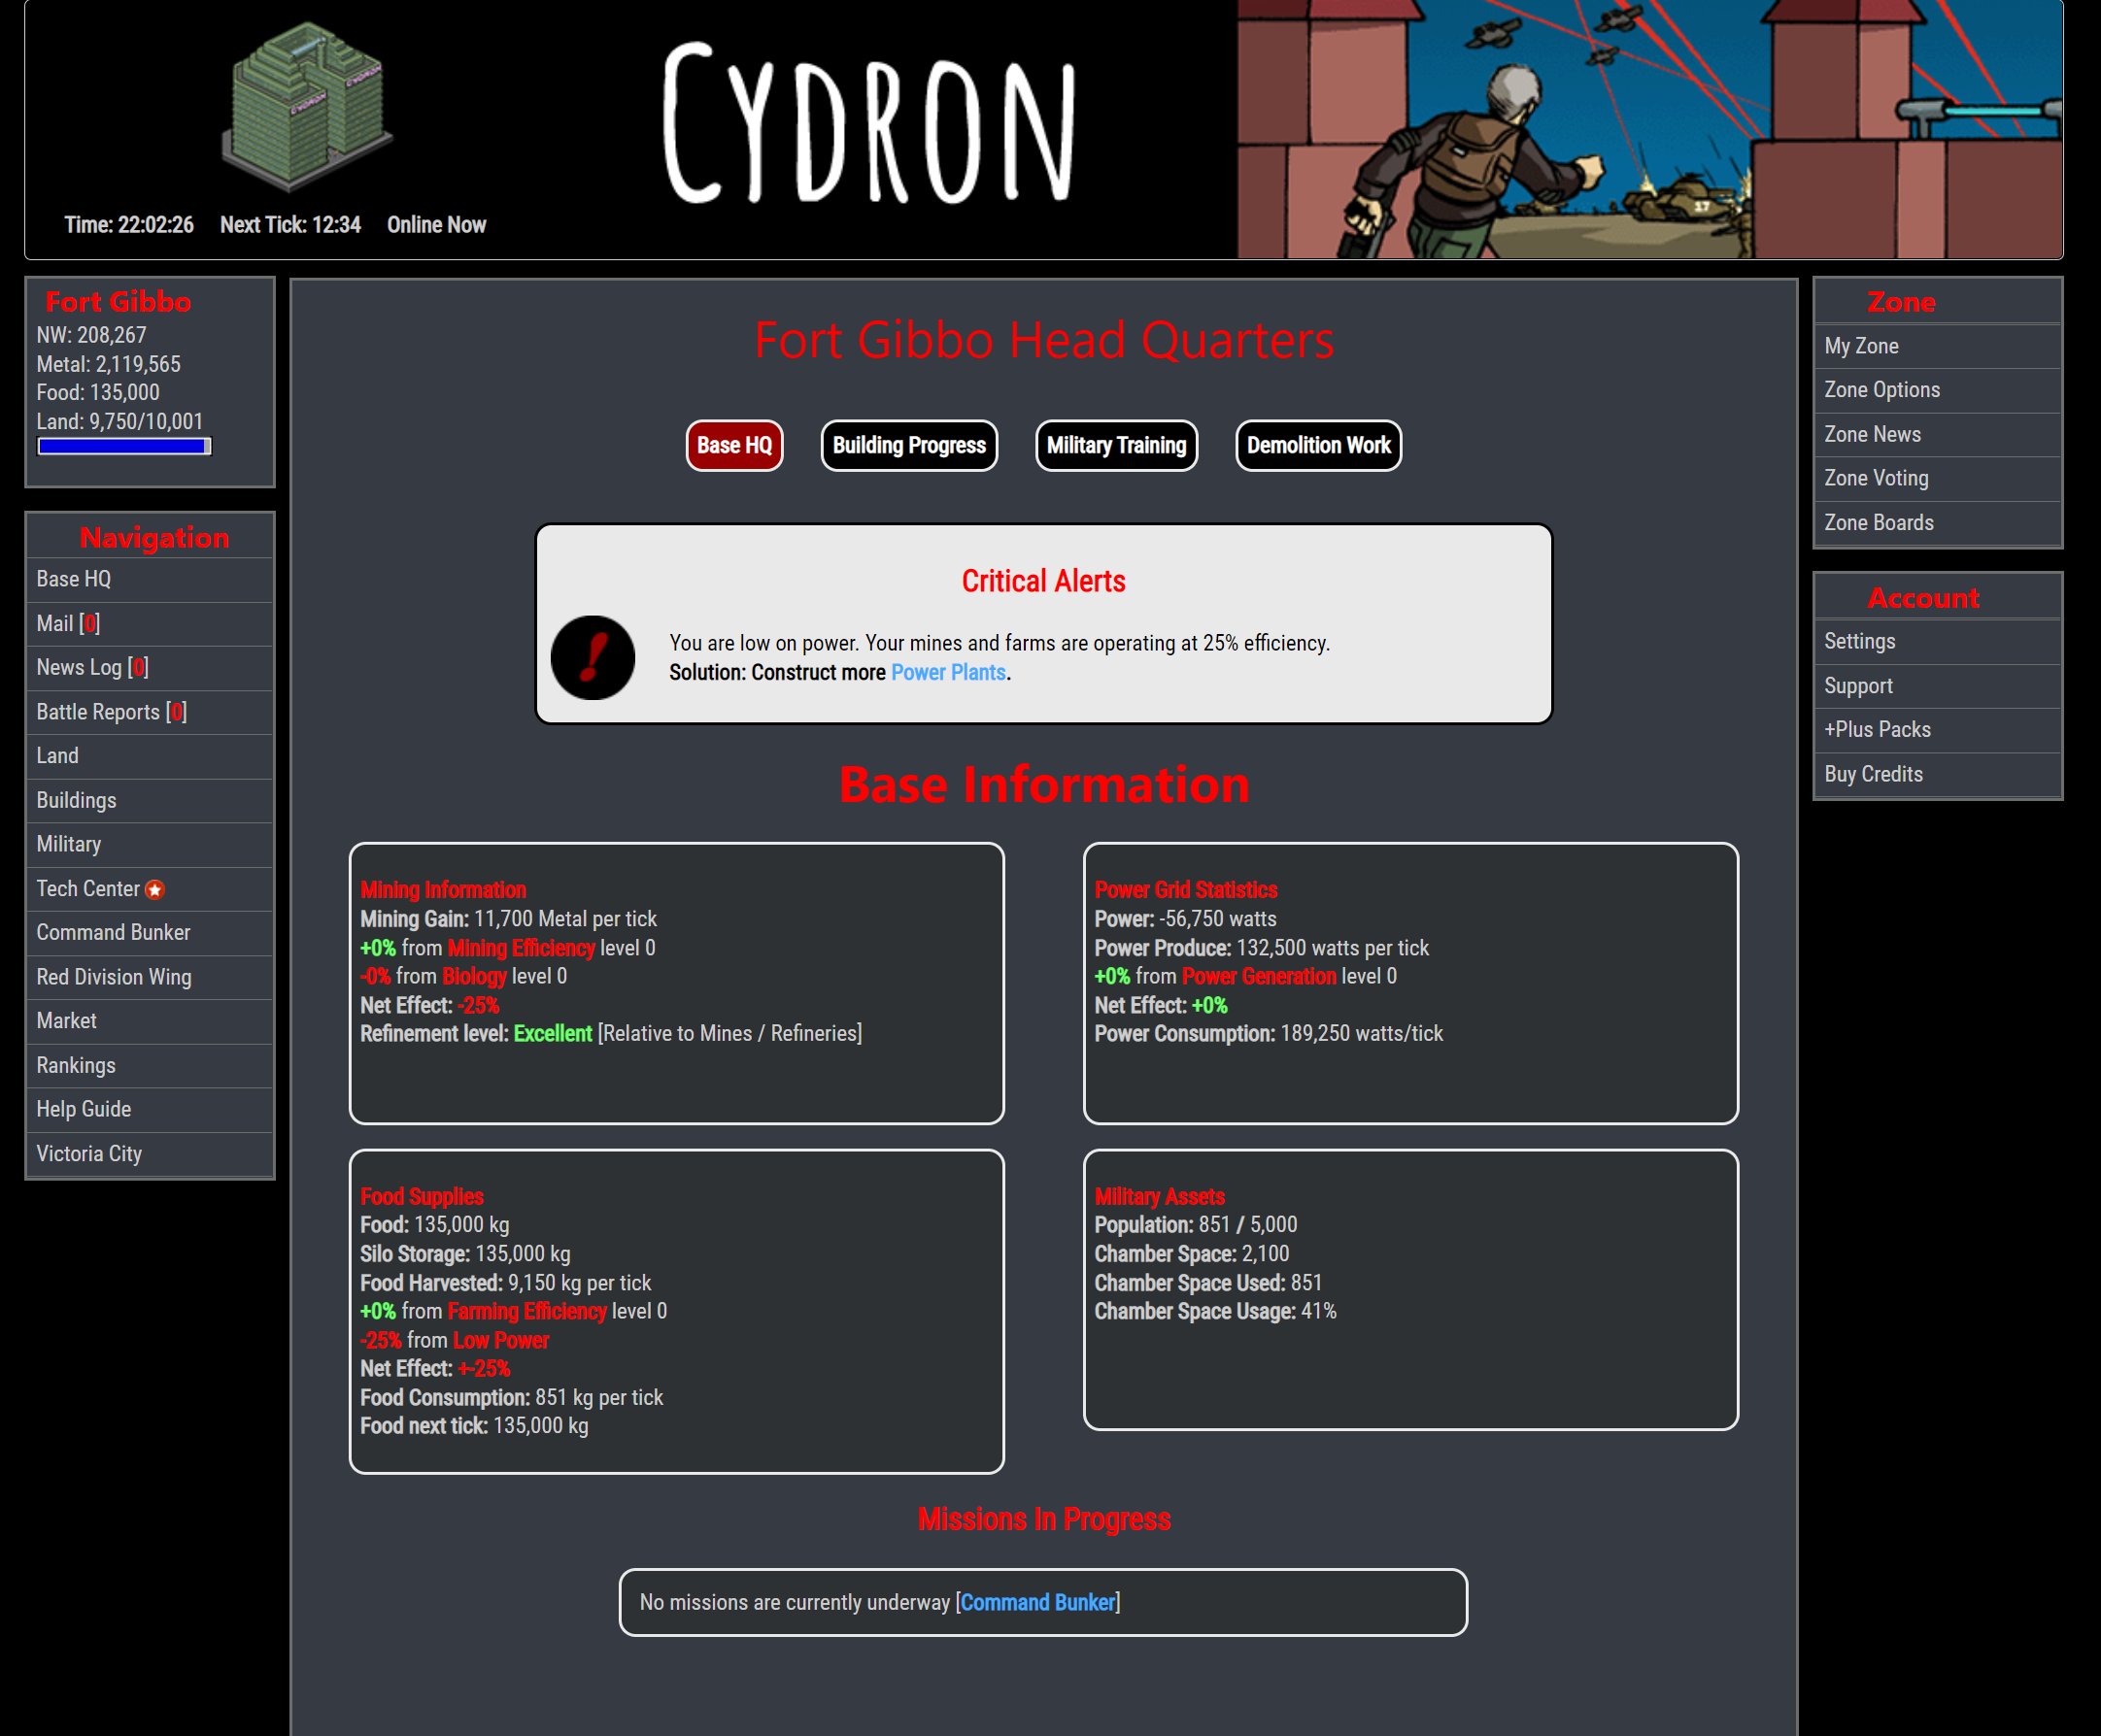Image resolution: width=2101 pixels, height=1736 pixels.
Task: Click the Tech Center star icon
Action: 158,889
